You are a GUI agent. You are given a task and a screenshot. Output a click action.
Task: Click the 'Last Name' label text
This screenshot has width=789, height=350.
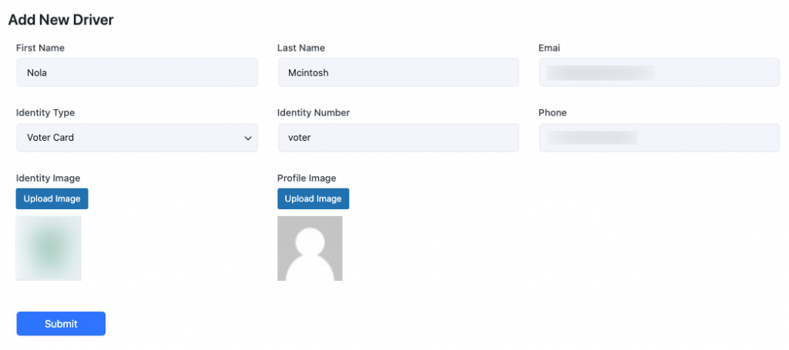point(300,48)
